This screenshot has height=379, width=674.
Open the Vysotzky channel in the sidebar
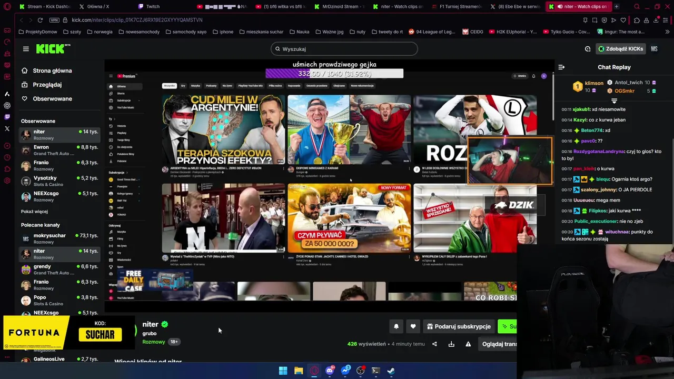click(60, 181)
